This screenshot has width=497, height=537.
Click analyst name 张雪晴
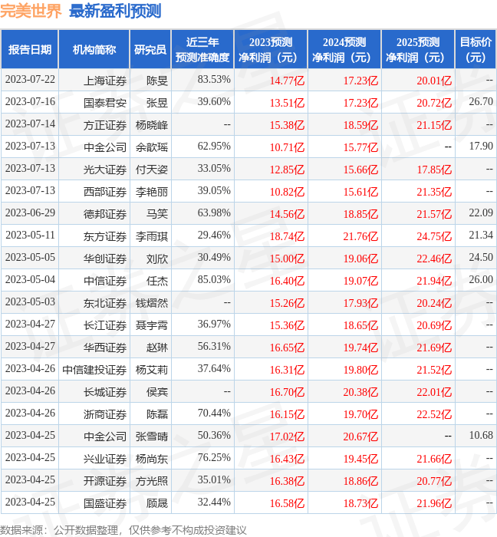click(152, 437)
